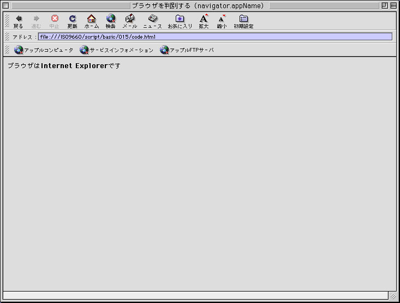Image resolution: width=400 pixels, height=303 pixels.
Task: Click the address field showing code.html
Action: 215,37
